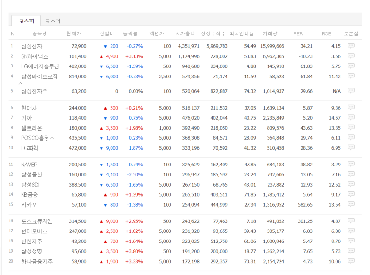This screenshot has height=275, width=370.
Task: Open 기아 discussion room icon
Action: point(351,117)
